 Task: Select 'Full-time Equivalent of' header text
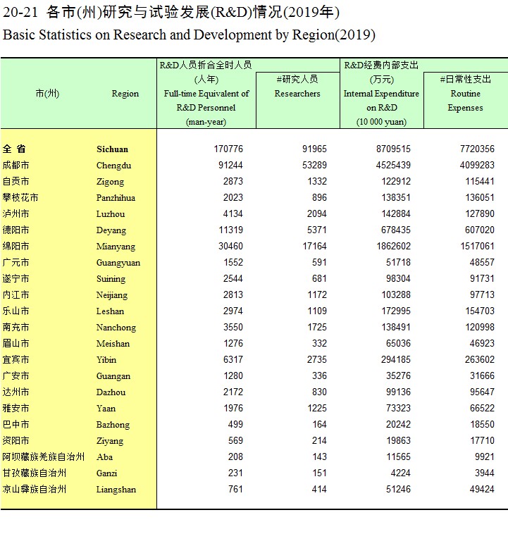point(206,94)
